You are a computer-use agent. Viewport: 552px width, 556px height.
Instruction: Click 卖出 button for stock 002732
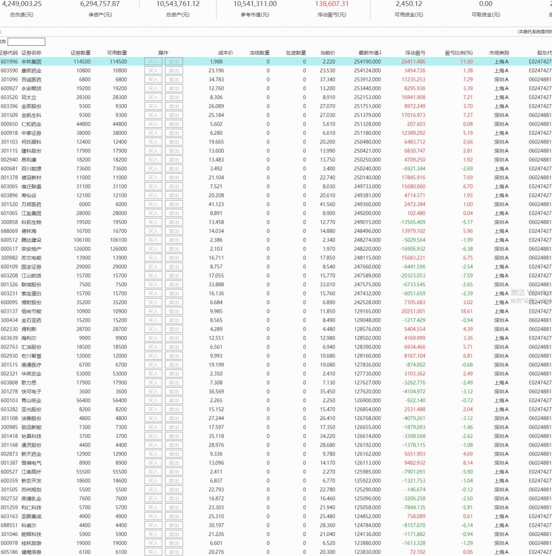click(x=174, y=498)
